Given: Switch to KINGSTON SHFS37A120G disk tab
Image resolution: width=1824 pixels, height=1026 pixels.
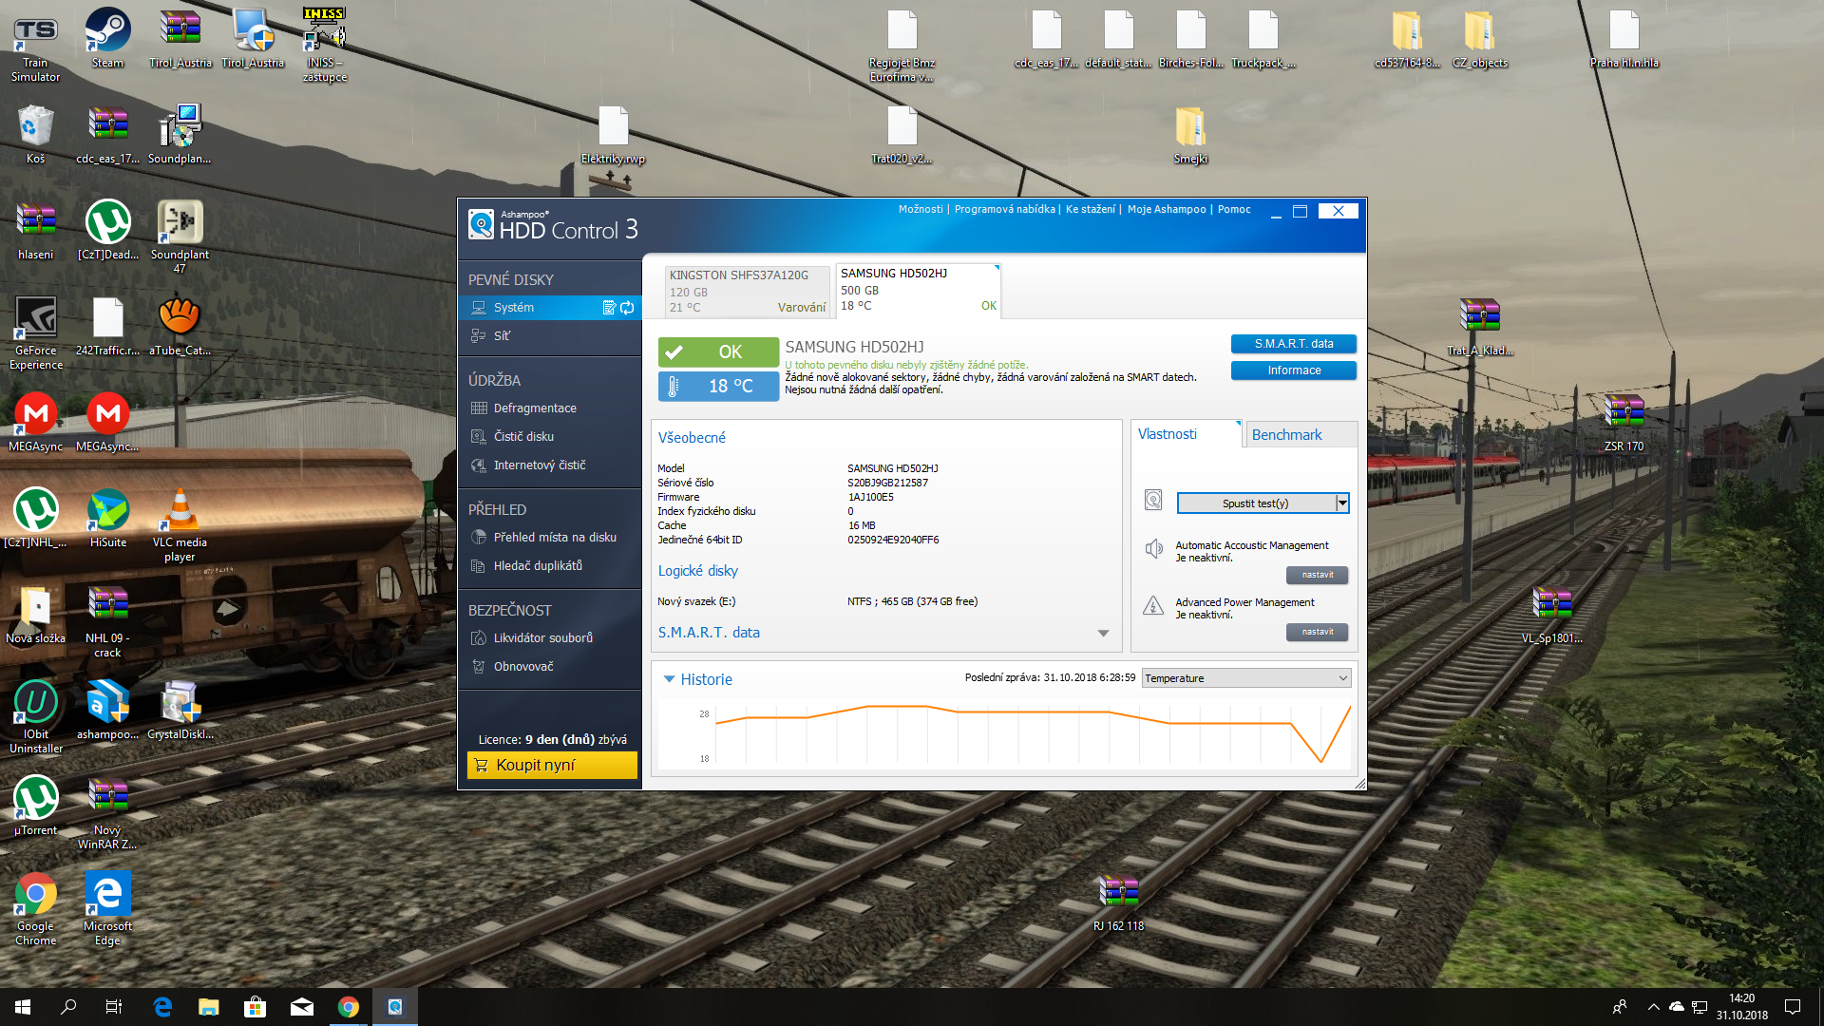Looking at the screenshot, I should (x=748, y=291).
